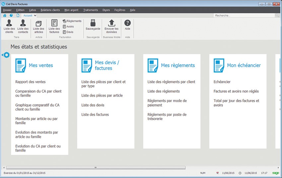Click the gear settings icon at left edge
The height and width of the screenshot is (178, 282).
tap(6, 55)
